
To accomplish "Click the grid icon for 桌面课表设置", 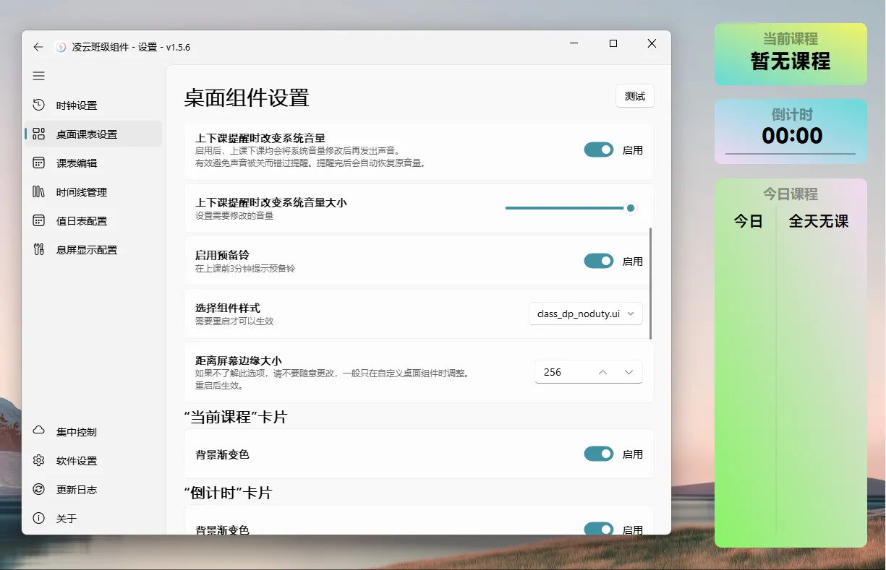I will (x=39, y=134).
